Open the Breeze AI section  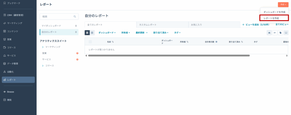point(11,92)
